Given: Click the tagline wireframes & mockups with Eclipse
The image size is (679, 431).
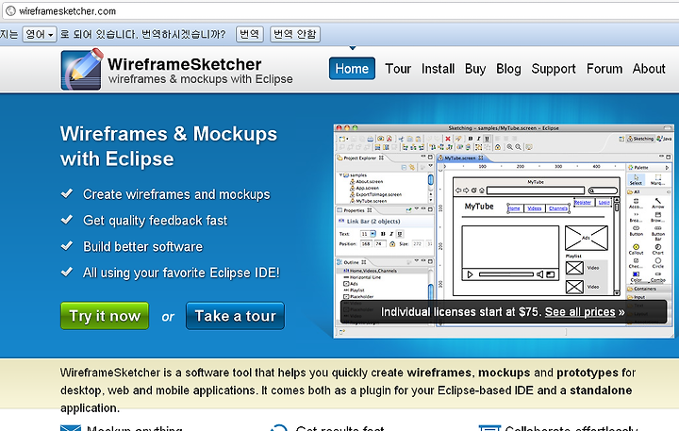Looking at the screenshot, I should pyautogui.click(x=201, y=79).
